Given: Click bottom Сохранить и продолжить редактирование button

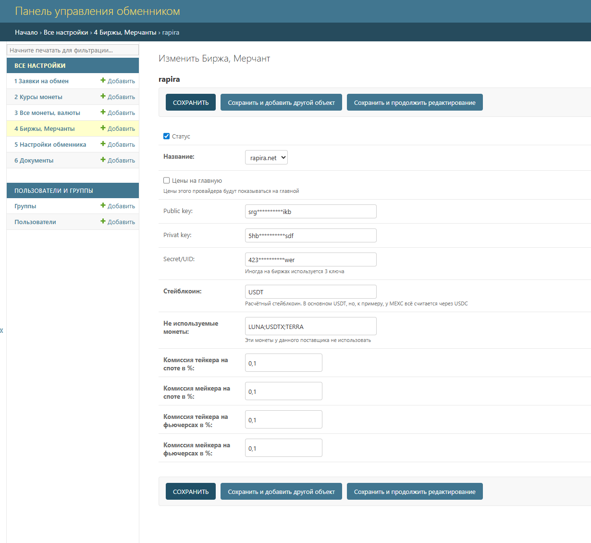Looking at the screenshot, I should point(415,492).
